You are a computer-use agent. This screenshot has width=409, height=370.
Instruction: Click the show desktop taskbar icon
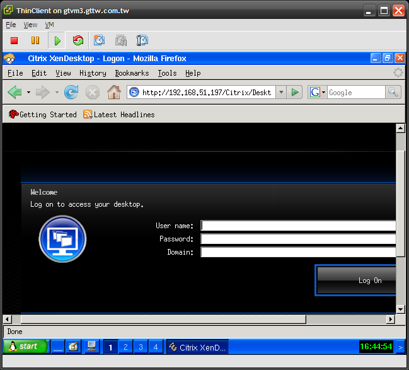[57, 347]
